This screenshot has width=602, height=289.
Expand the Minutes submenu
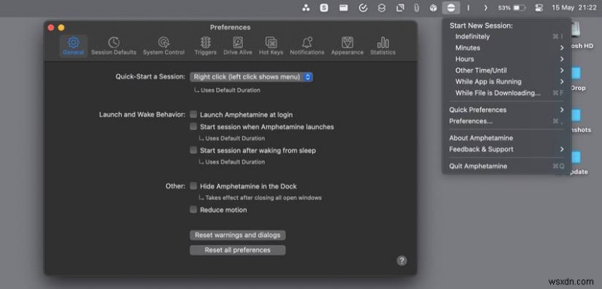pos(506,48)
